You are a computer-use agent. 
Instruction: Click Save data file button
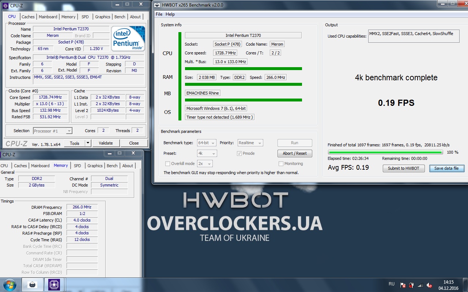pos(446,168)
